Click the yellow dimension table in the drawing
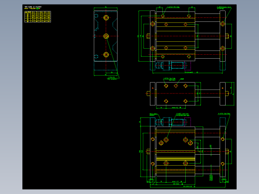 38,16
